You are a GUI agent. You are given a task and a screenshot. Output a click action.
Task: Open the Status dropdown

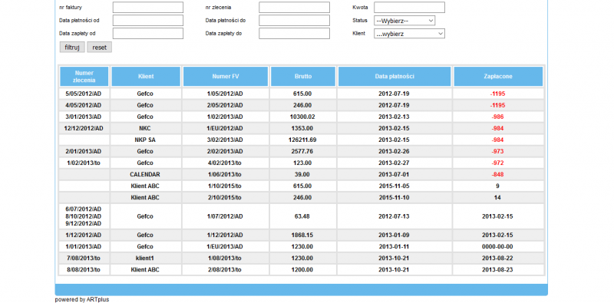404,21
